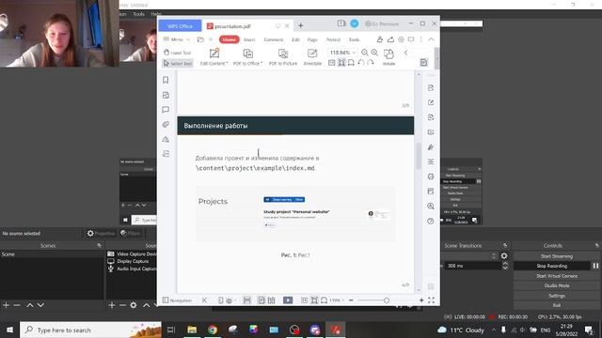Click Start Virtual Camera button
Image resolution: width=602 pixels, height=338 pixels.
click(x=557, y=276)
